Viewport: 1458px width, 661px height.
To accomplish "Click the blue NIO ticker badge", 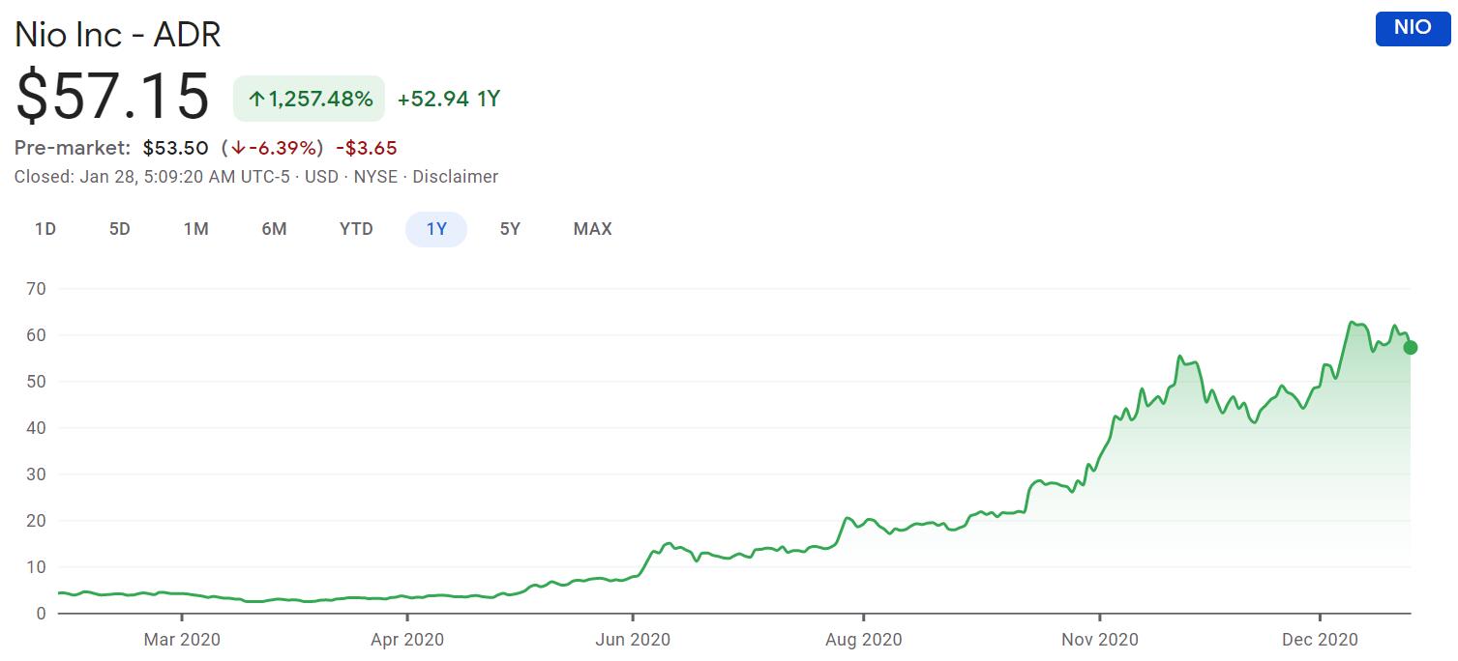I will pos(1412,27).
